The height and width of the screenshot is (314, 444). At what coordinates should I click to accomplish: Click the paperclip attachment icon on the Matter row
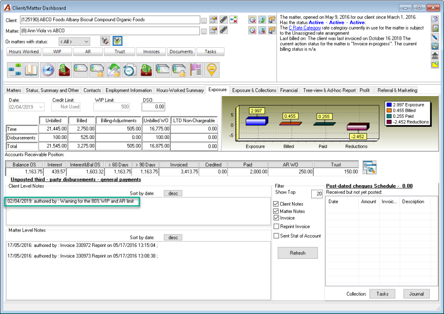[223, 30]
